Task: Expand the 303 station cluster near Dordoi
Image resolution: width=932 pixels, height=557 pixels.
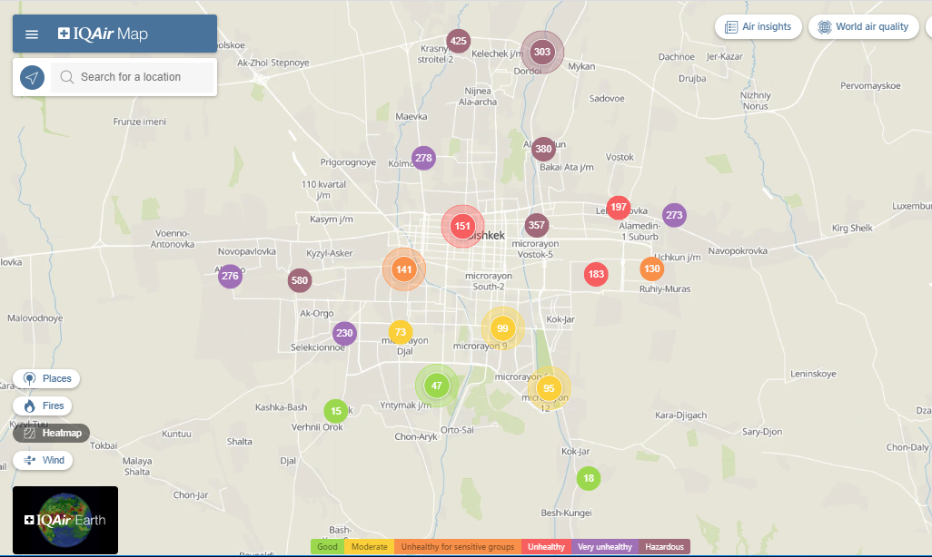Action: pos(542,52)
